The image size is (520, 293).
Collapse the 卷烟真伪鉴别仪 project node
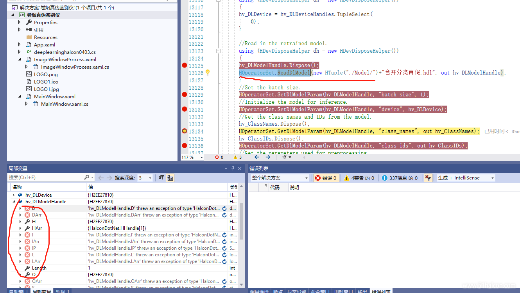click(13, 15)
